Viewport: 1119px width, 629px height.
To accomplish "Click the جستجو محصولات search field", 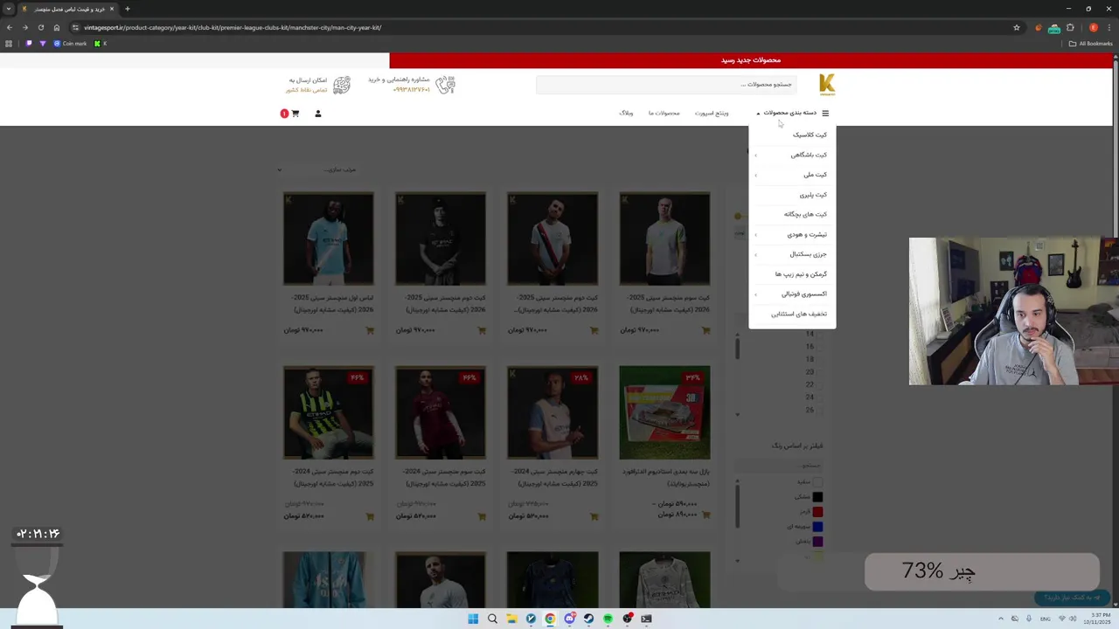I will click(x=666, y=85).
